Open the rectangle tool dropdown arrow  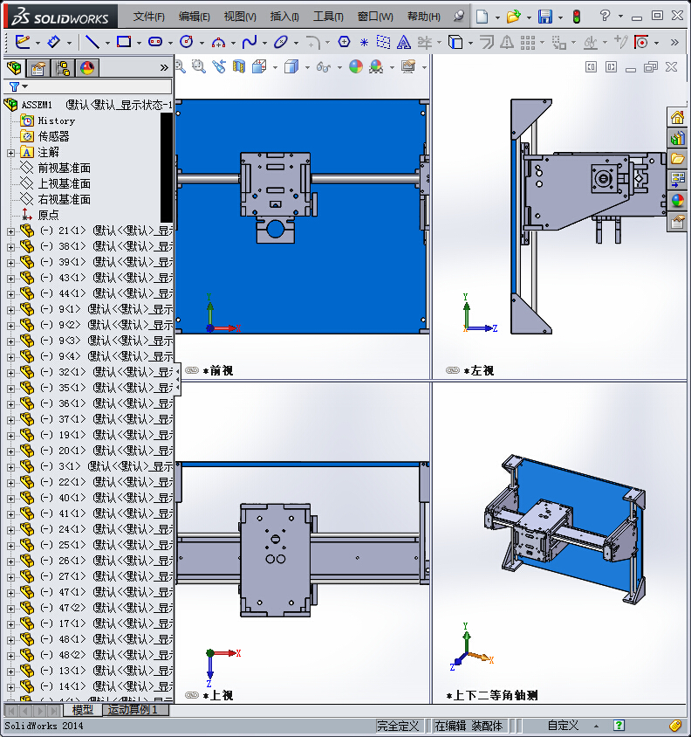139,43
